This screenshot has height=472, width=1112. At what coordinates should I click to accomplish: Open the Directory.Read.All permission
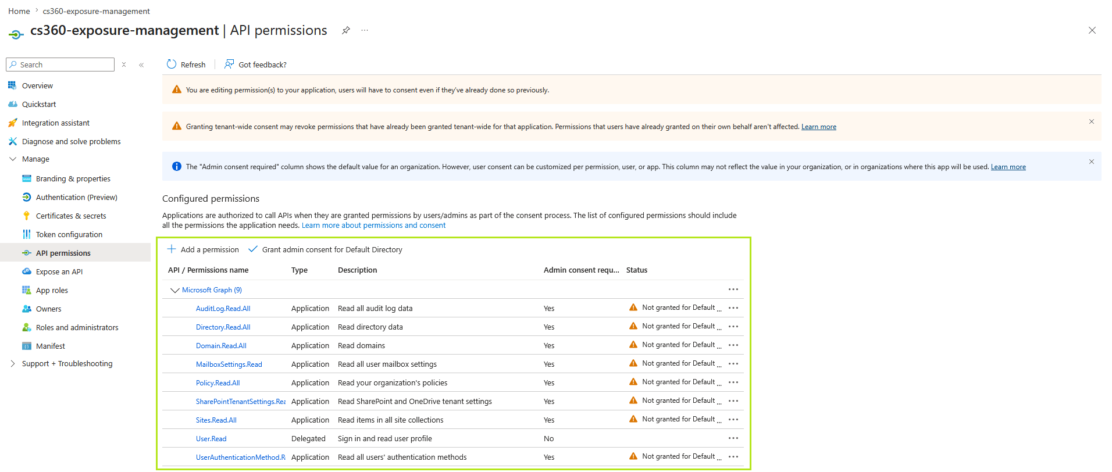(223, 327)
